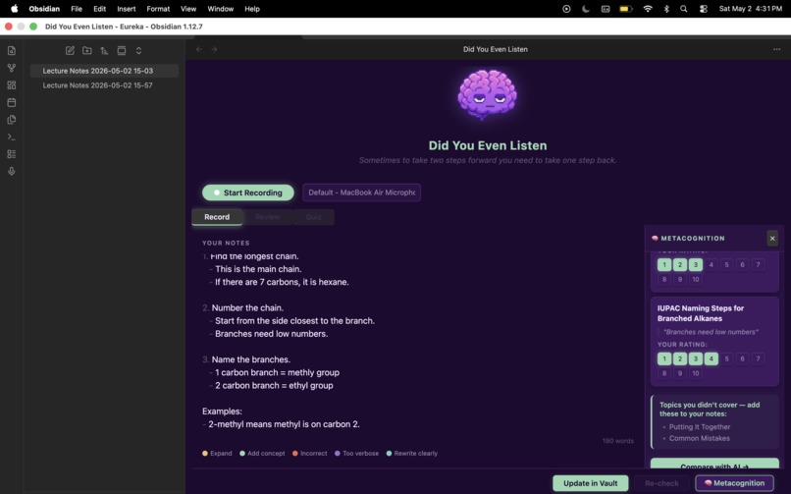
Task: Click the canvas grid icon in ribbon
Action: (x=12, y=84)
